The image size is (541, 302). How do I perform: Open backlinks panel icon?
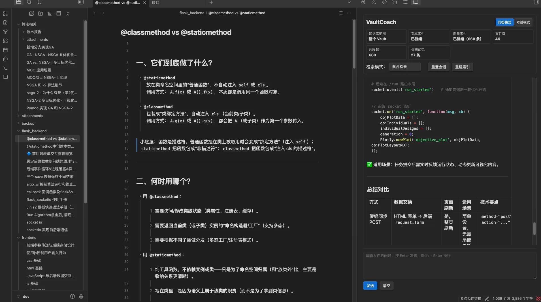pyautogui.click(x=363, y=2)
